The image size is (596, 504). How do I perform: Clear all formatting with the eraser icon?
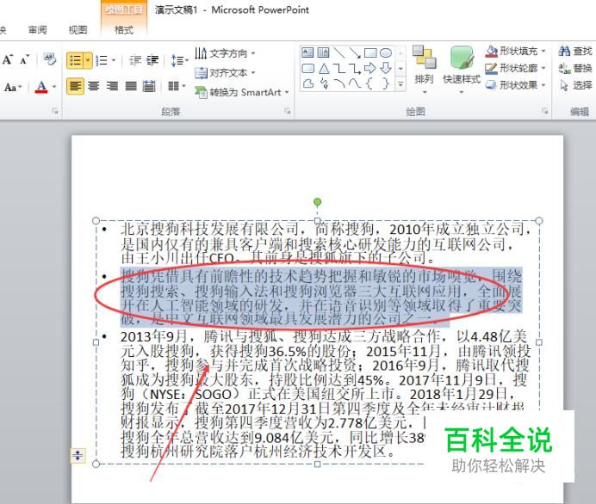[49, 59]
